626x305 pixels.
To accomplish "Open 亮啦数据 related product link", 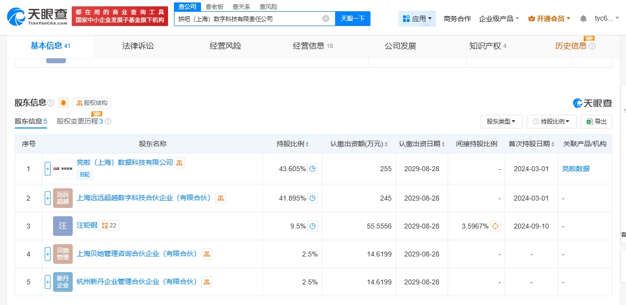I will 576,169.
